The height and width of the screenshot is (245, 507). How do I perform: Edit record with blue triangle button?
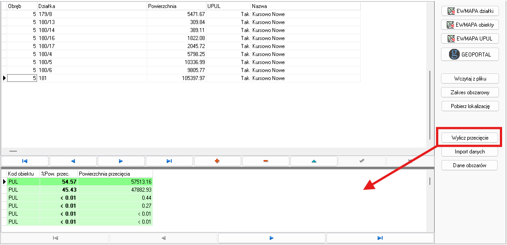(x=314, y=161)
